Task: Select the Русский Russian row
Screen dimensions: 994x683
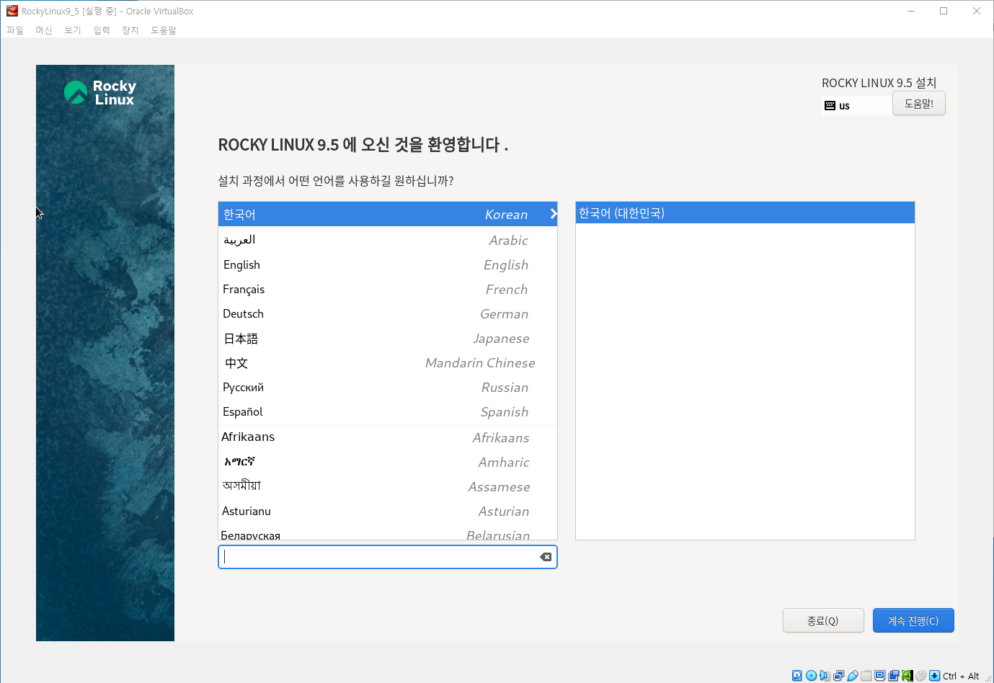Action: pyautogui.click(x=388, y=387)
